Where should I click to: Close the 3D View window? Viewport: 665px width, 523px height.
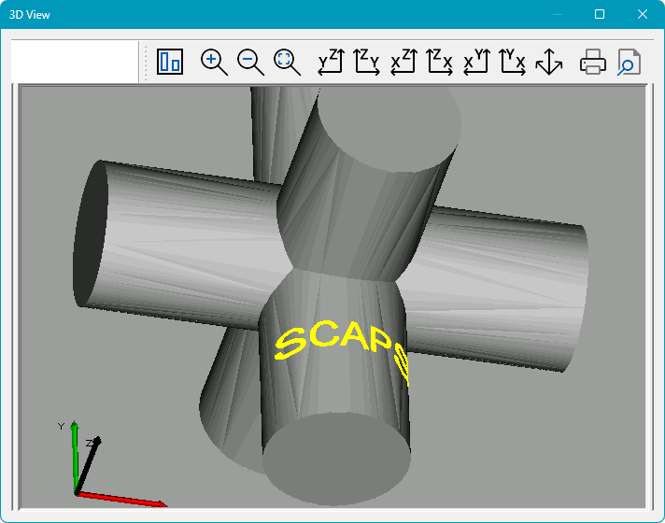(x=642, y=14)
